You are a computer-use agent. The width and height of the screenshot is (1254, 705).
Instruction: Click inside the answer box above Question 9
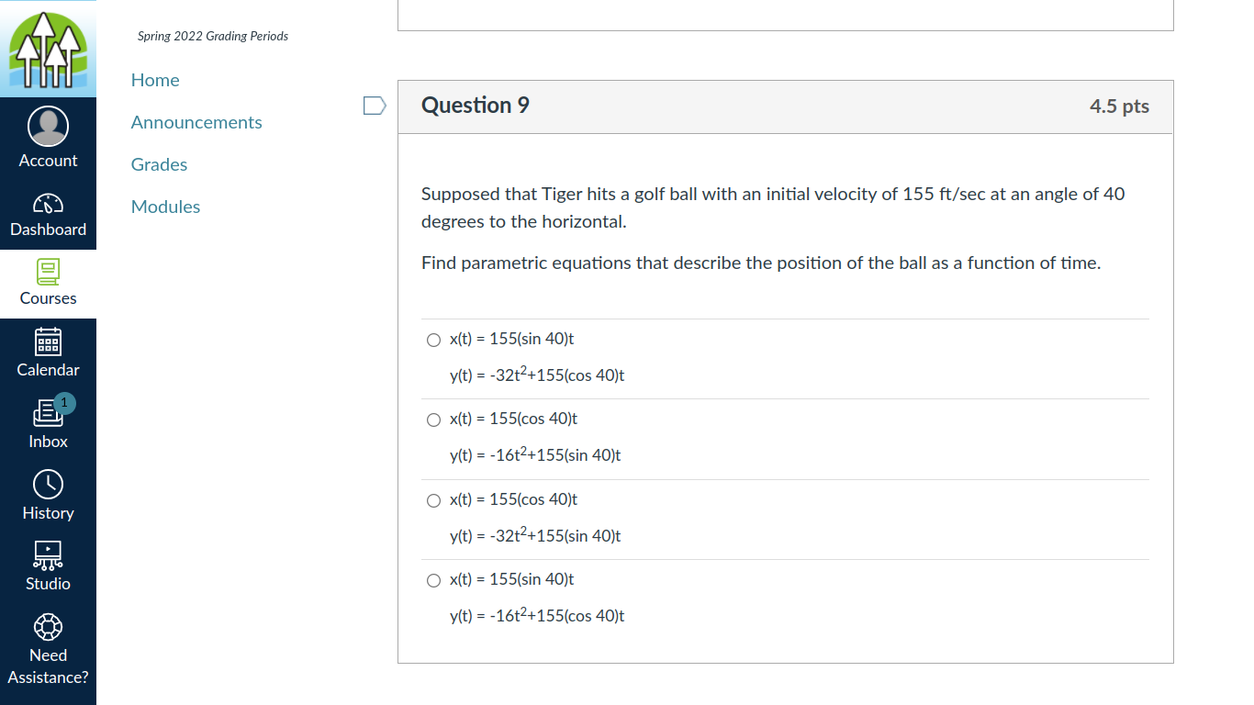coord(785,14)
